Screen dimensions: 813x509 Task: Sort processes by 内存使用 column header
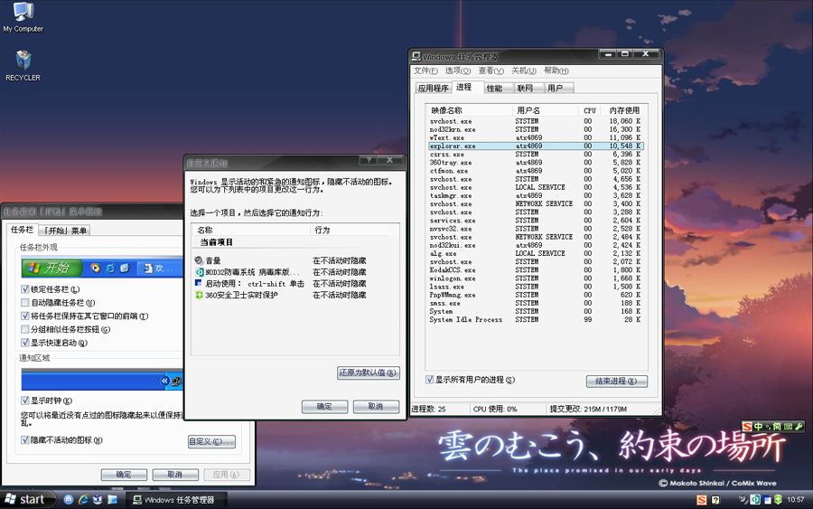[x=623, y=110]
